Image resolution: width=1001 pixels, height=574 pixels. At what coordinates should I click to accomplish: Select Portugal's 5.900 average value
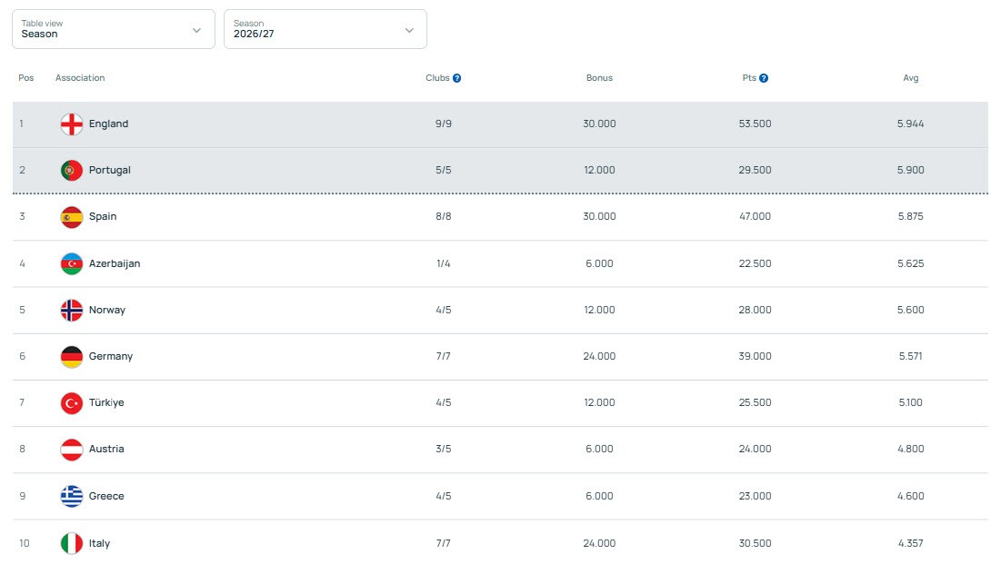tap(910, 170)
